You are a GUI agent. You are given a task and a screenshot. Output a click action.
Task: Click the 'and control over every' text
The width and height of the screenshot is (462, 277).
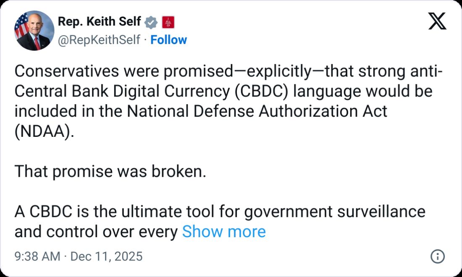coord(96,232)
